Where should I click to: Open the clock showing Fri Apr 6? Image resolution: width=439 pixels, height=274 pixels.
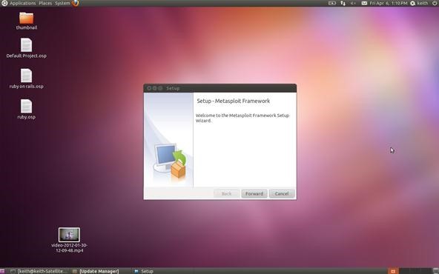coord(389,4)
